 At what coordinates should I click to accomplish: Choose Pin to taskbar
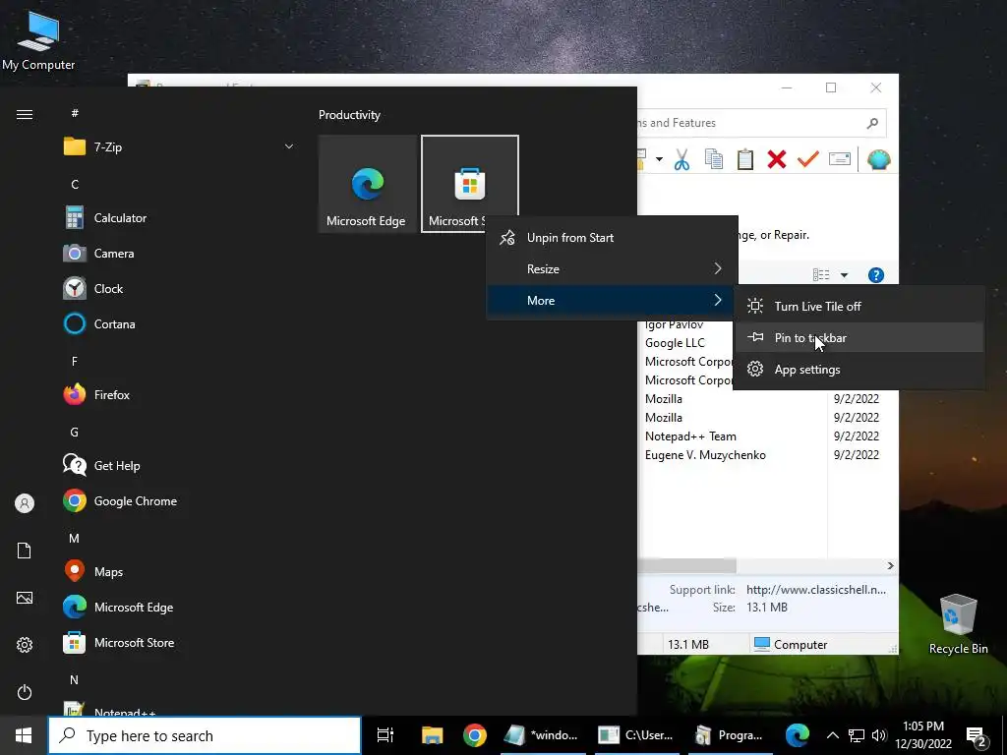point(859,338)
